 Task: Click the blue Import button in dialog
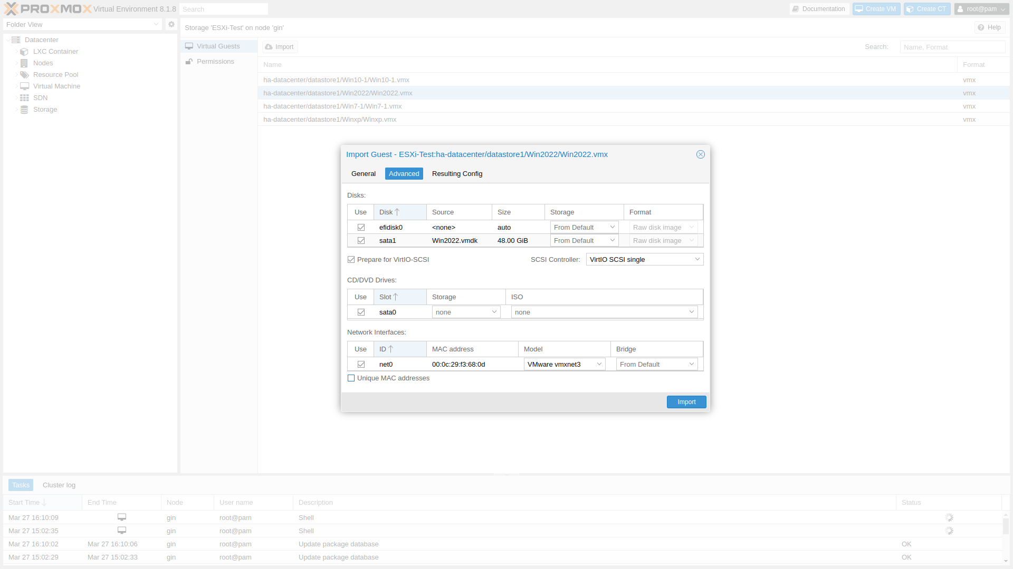pos(686,402)
